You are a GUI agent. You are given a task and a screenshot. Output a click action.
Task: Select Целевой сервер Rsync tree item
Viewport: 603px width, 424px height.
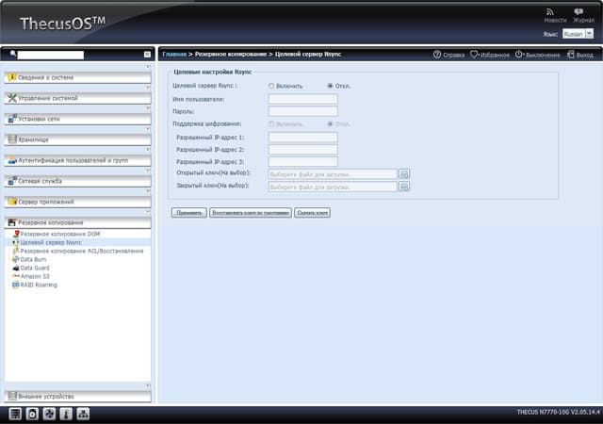pyautogui.click(x=51, y=242)
